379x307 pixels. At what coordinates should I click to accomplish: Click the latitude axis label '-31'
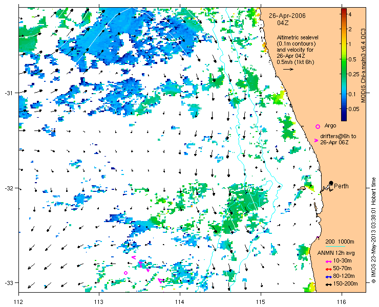click(9, 93)
